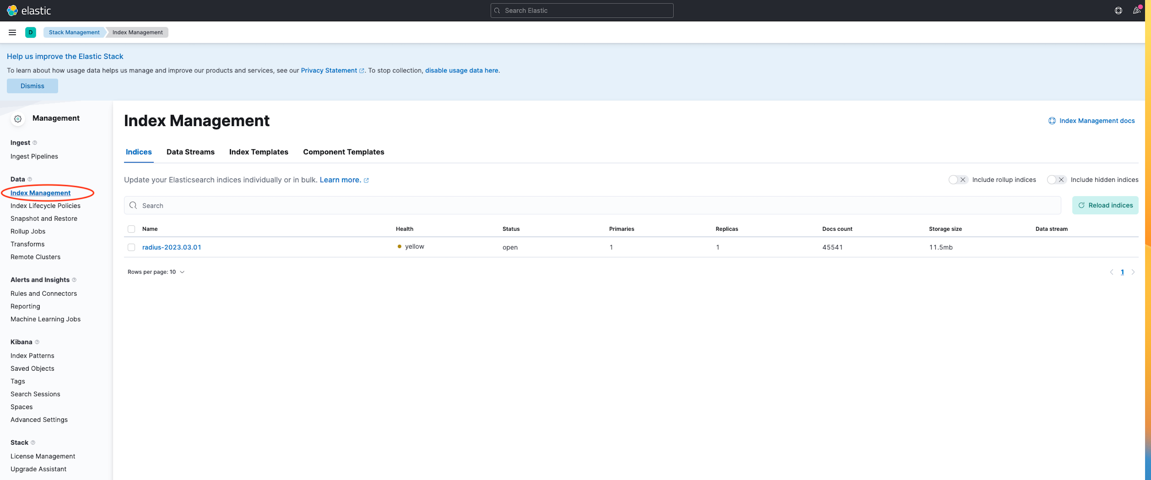Toggle Include rollup indices switch
1151x480 pixels.
pos(958,180)
